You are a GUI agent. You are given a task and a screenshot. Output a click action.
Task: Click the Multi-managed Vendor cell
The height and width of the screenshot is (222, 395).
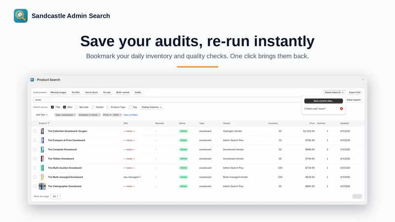236,177
